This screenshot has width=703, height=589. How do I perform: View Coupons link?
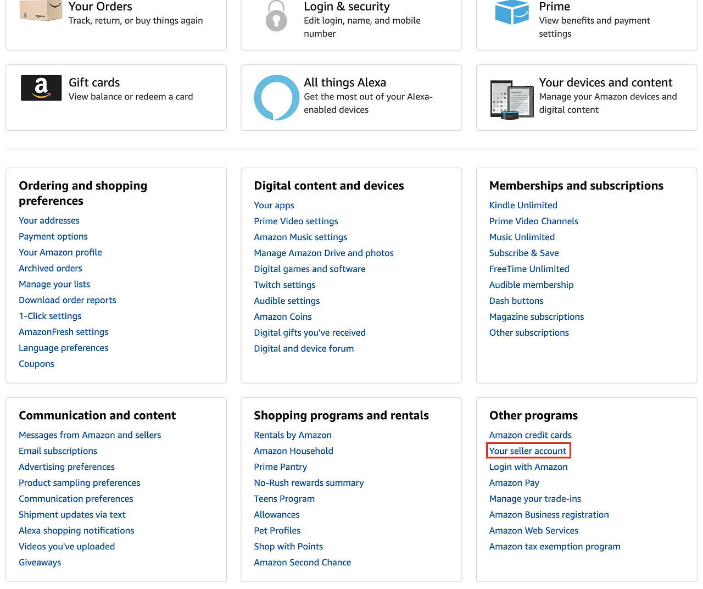(x=36, y=364)
